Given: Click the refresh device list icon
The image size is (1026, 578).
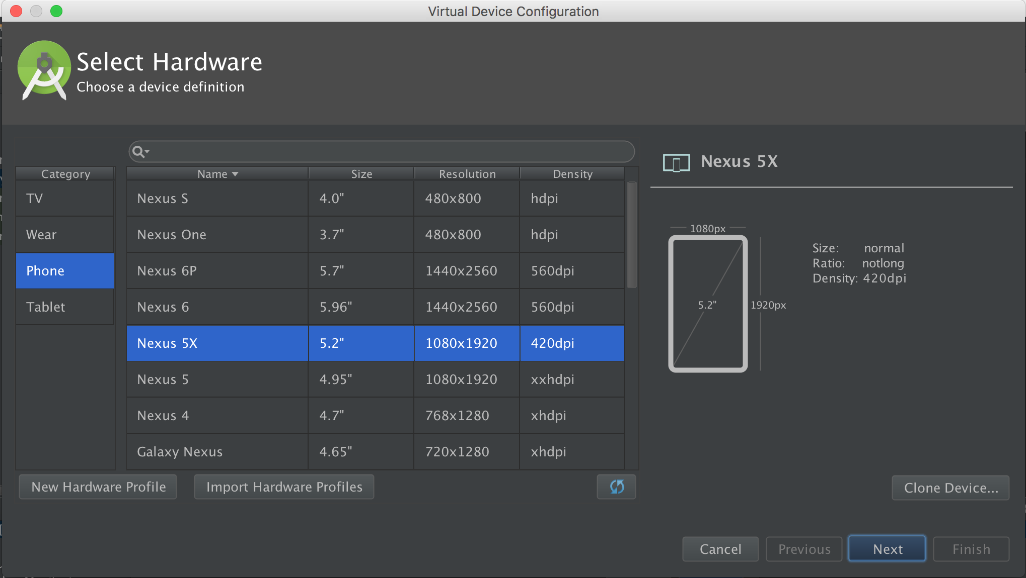Looking at the screenshot, I should [x=616, y=487].
